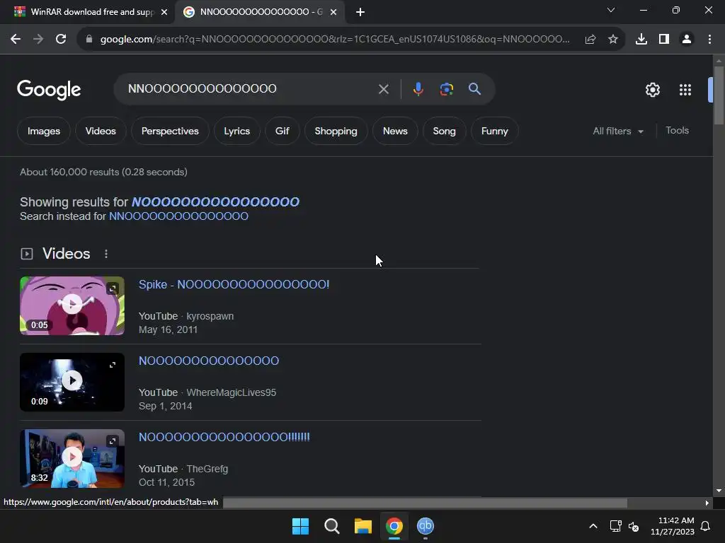
Task: Expand preview of the TheGrefg video
Action: click(x=113, y=441)
